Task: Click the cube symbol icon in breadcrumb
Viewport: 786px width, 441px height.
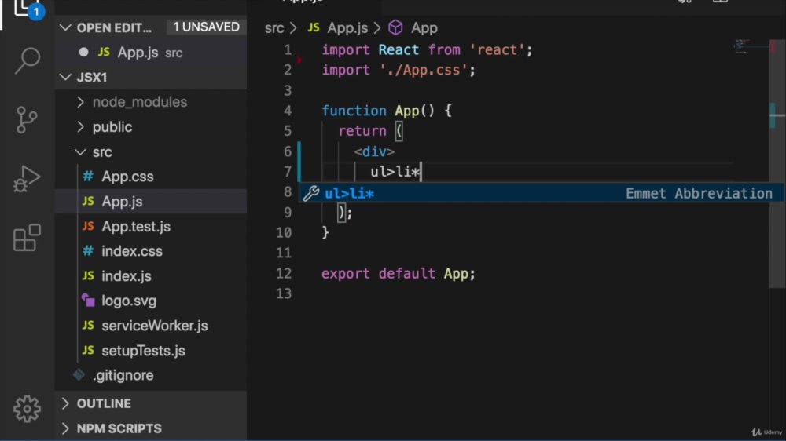Action: (x=395, y=27)
